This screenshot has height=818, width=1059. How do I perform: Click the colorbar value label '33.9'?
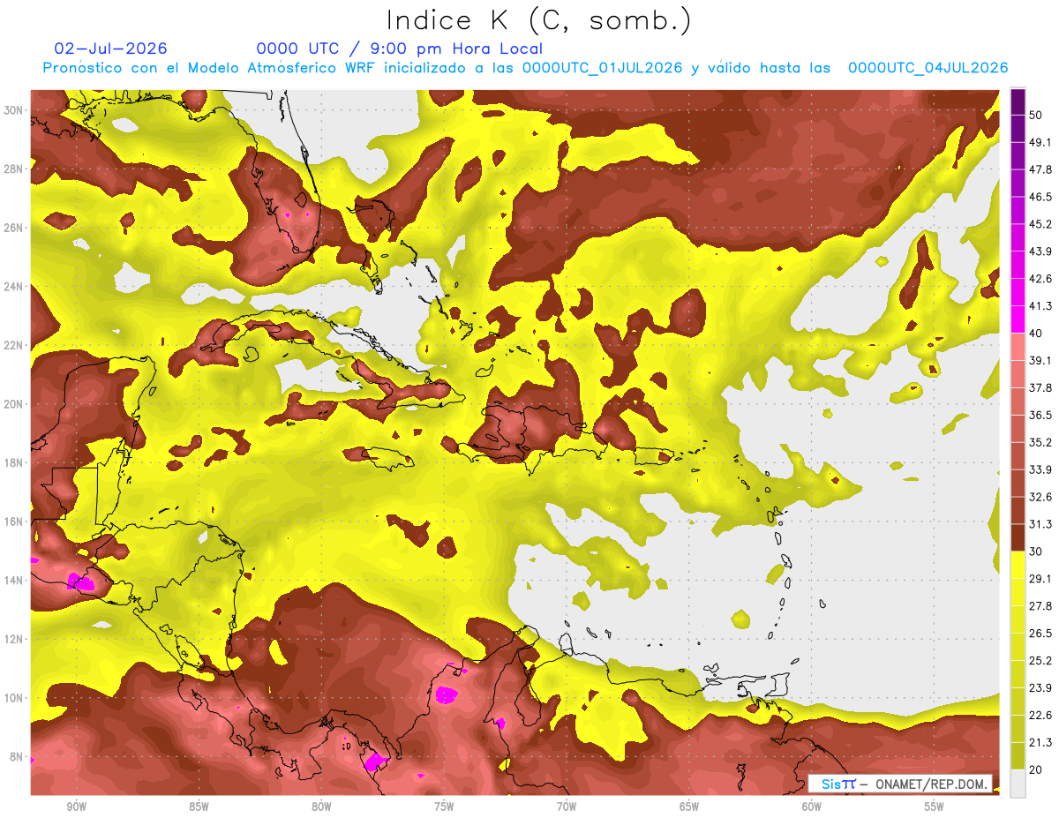1040,469
